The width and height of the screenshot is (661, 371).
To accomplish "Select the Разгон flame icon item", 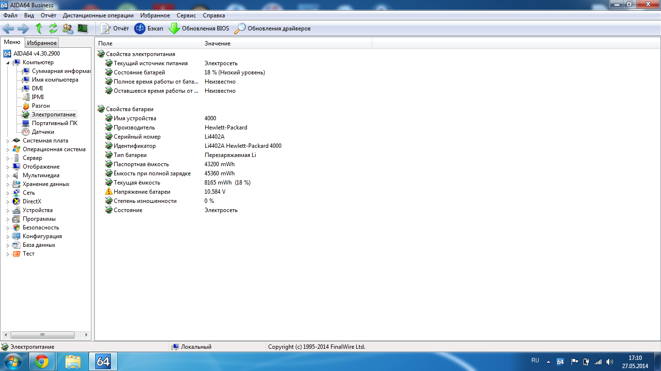I will point(26,106).
